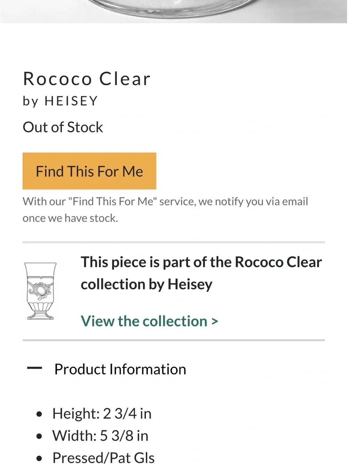Click the Find This For Me button
Viewport: 348px width, 464px height.
click(89, 171)
